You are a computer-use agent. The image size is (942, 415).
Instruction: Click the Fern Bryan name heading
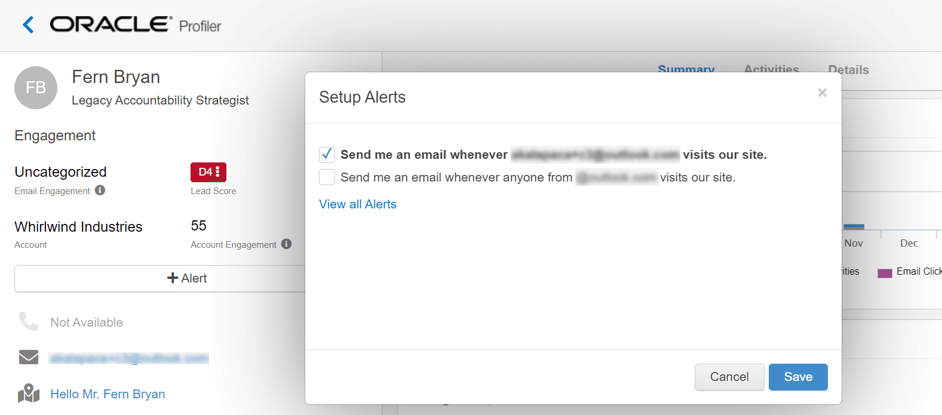116,77
